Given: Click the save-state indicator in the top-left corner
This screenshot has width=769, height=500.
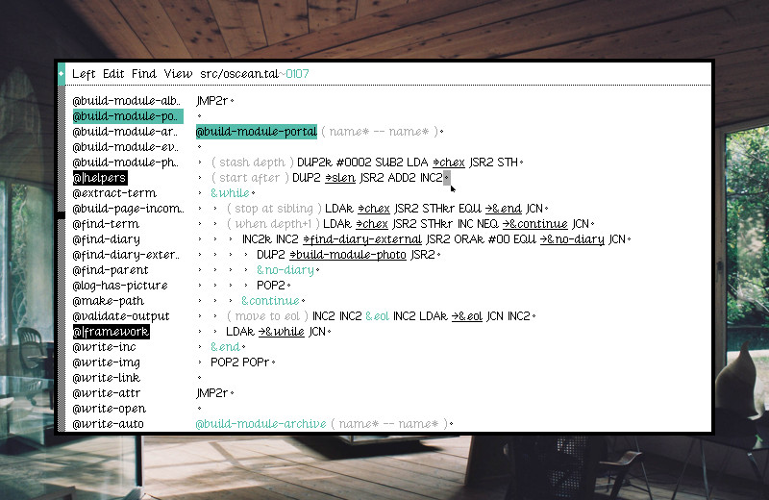Looking at the screenshot, I should pos(62,73).
